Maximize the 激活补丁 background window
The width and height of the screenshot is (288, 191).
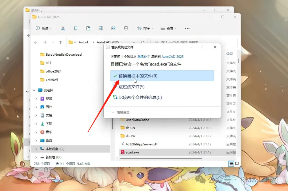tap(216, 10)
